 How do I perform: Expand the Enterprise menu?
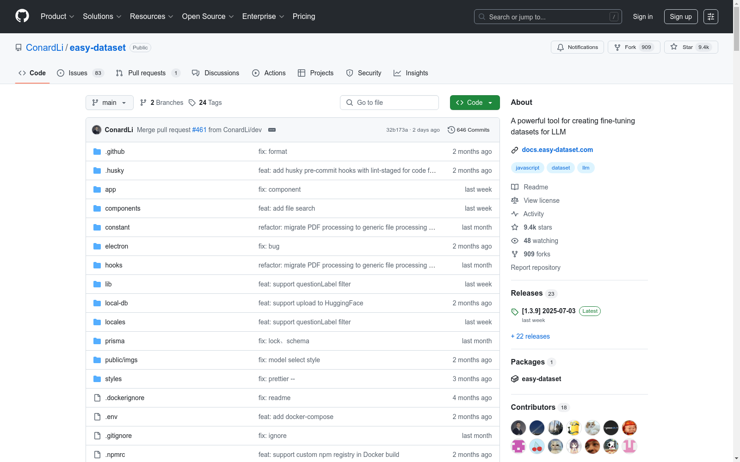263,17
